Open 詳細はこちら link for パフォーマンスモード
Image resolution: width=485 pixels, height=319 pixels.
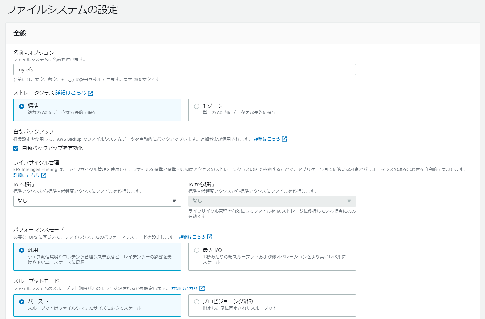pos(192,237)
